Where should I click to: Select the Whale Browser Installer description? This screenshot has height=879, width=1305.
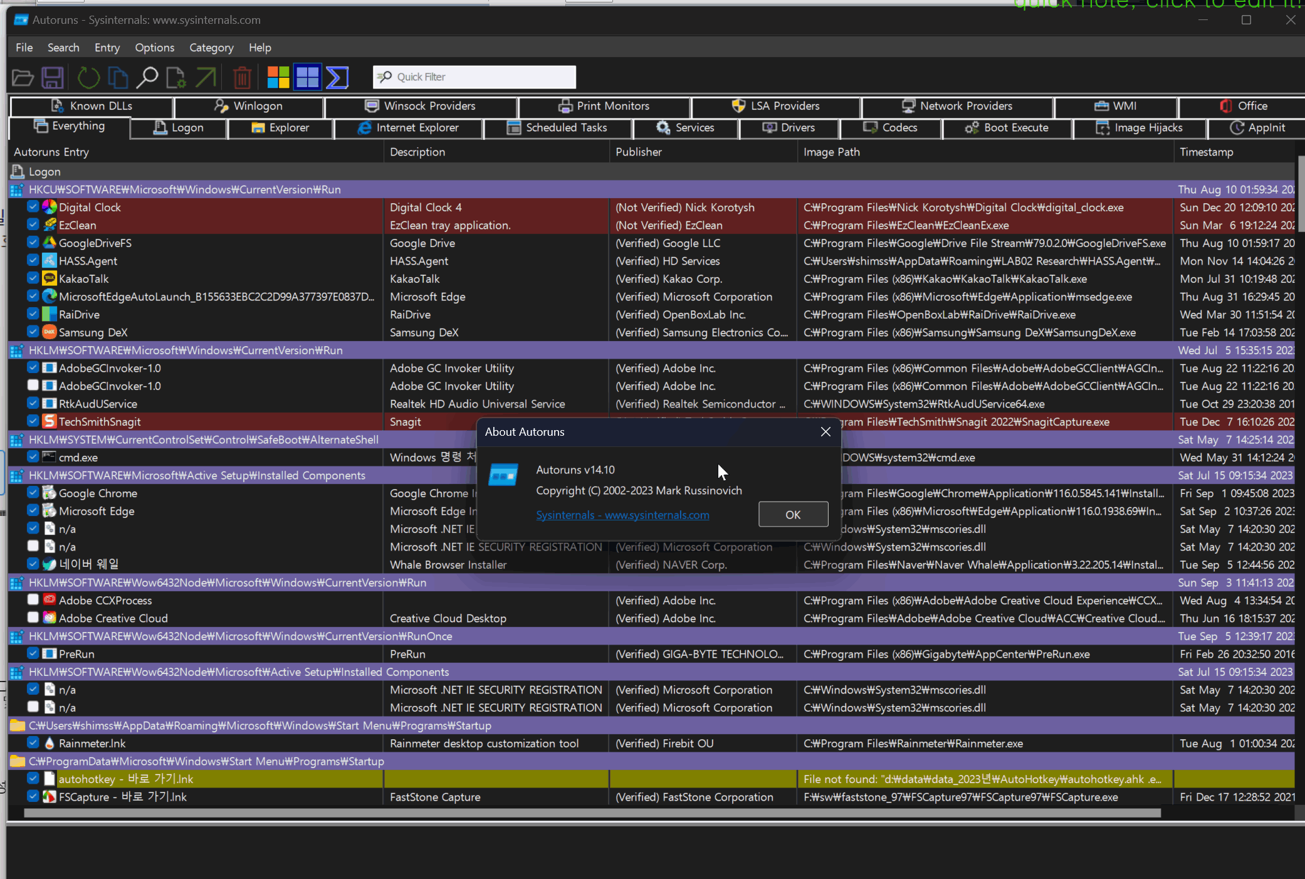point(448,565)
